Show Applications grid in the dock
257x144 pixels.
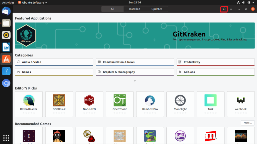[x=6, y=138]
